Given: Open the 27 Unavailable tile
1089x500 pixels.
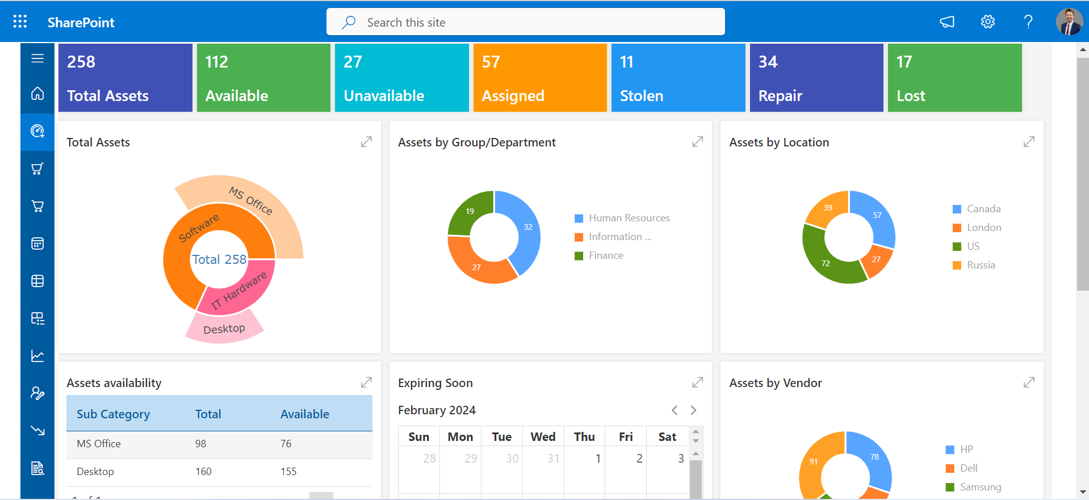Looking at the screenshot, I should [402, 78].
